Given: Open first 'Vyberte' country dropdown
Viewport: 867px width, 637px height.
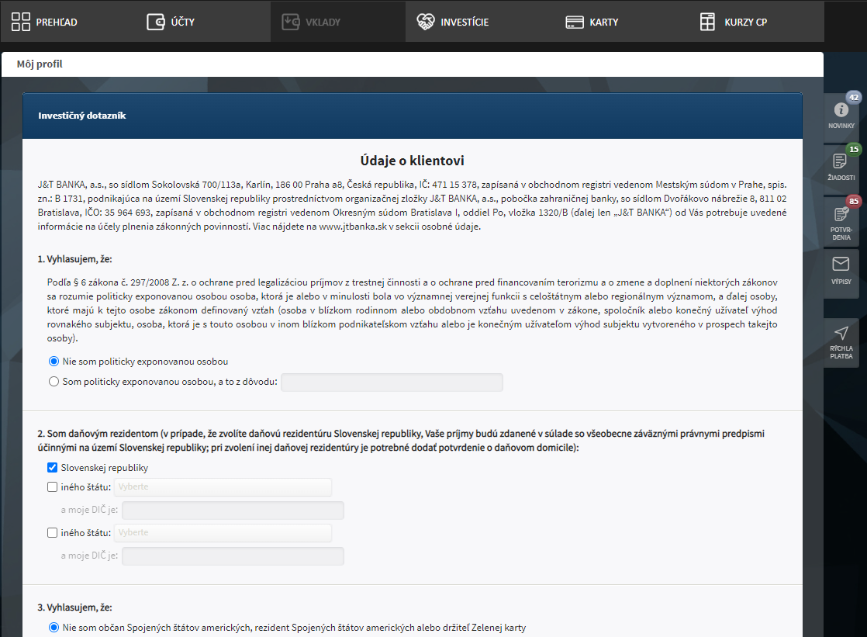Looking at the screenshot, I should [x=223, y=487].
